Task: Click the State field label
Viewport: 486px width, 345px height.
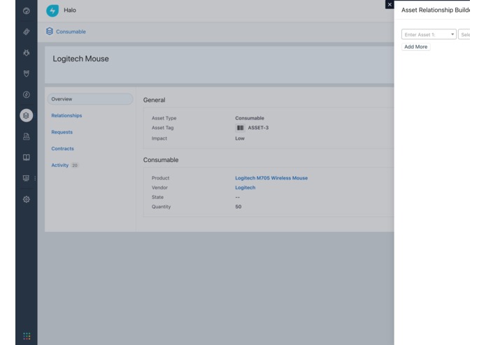Action: click(x=157, y=197)
